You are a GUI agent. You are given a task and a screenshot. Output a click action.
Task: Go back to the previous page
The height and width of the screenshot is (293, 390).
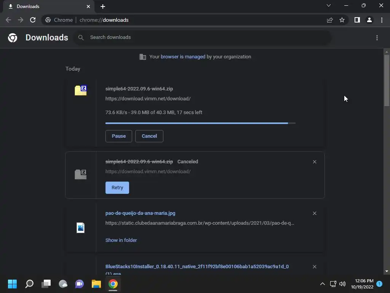click(x=8, y=20)
